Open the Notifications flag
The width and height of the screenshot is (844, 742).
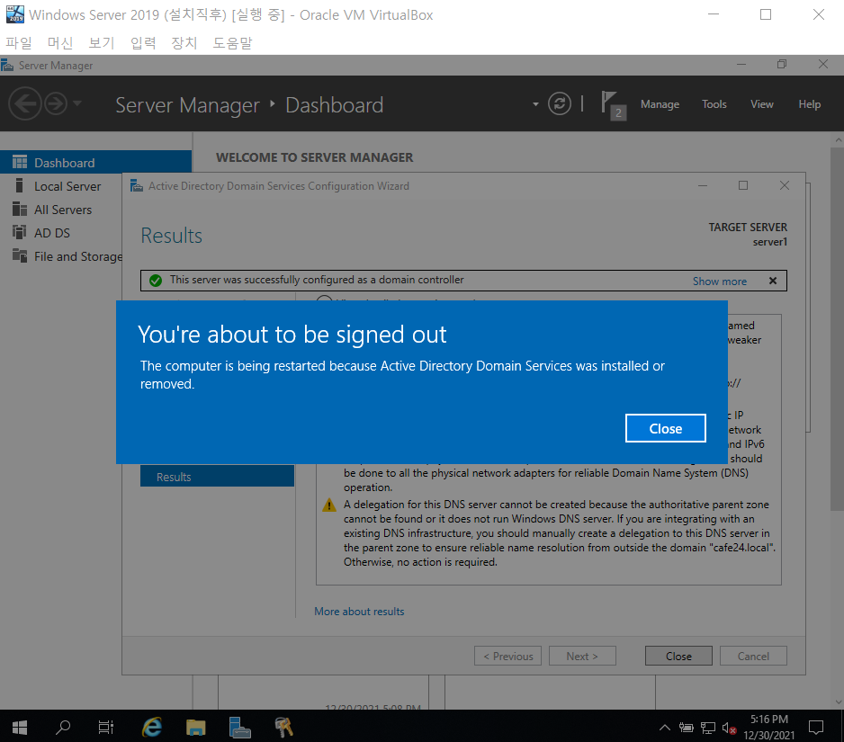pos(613,105)
